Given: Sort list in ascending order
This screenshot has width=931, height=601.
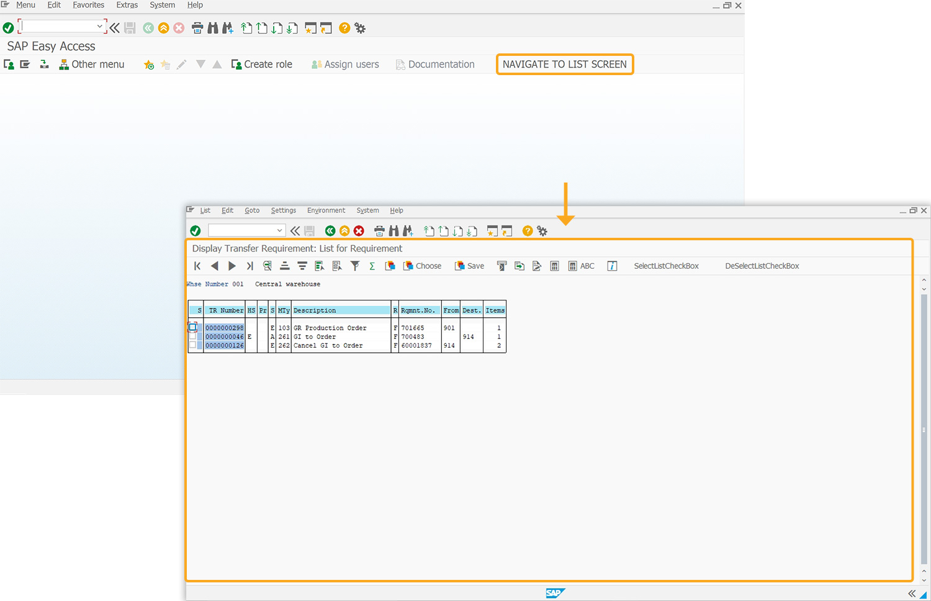Looking at the screenshot, I should (285, 266).
